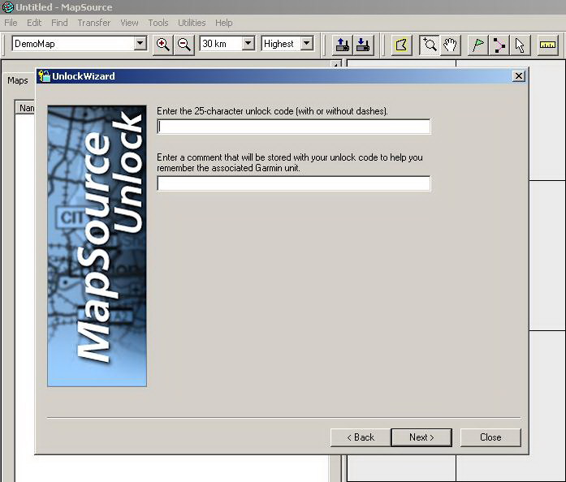Close the UnlockWizard dialog with X
This screenshot has width=566, height=482.
pyautogui.click(x=519, y=76)
